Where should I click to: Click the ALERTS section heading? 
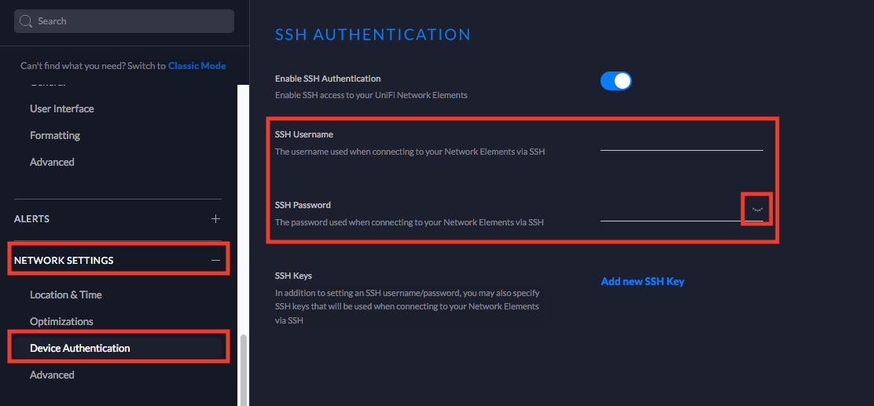[31, 218]
